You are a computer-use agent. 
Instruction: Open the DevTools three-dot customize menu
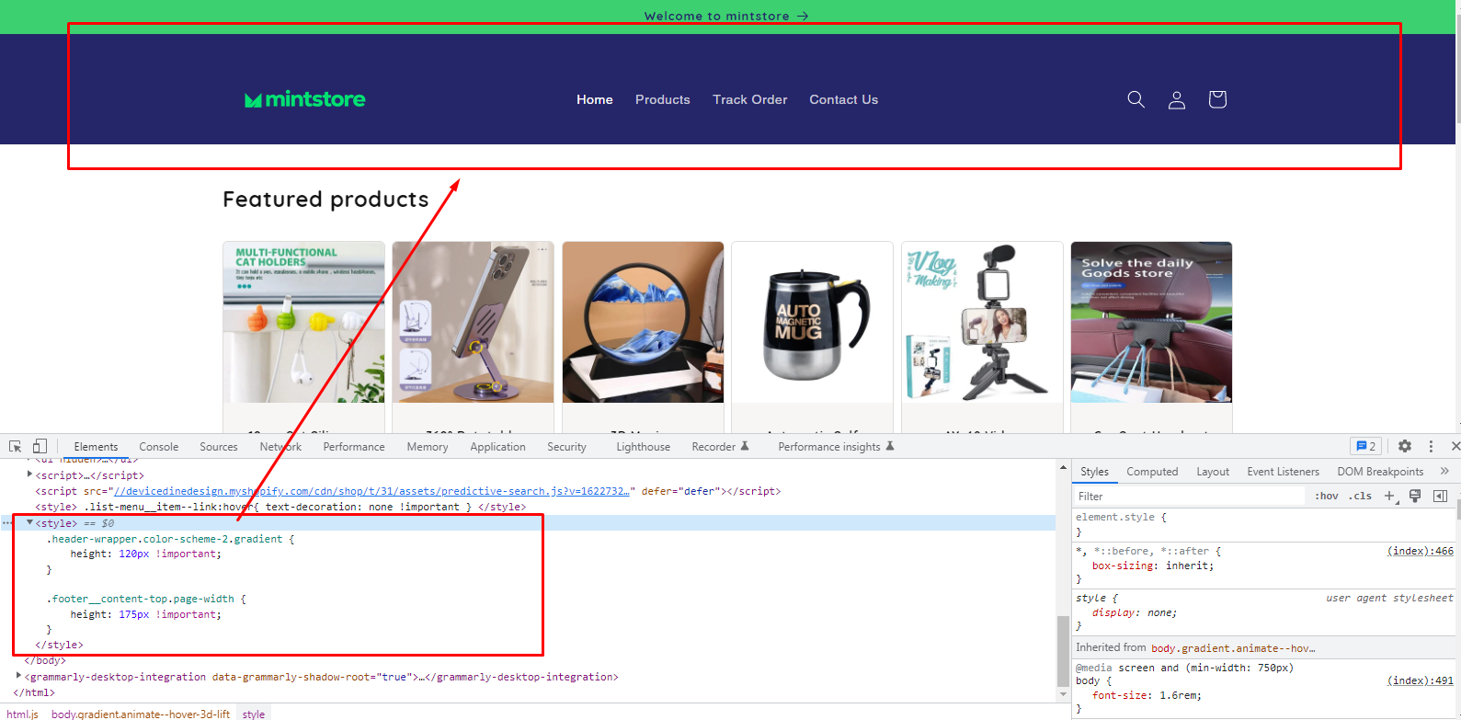(1431, 446)
